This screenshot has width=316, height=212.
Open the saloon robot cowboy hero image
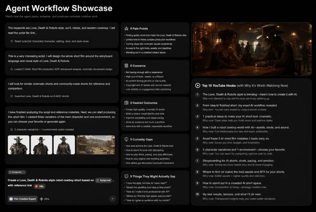pyautogui.click(x=251, y=49)
